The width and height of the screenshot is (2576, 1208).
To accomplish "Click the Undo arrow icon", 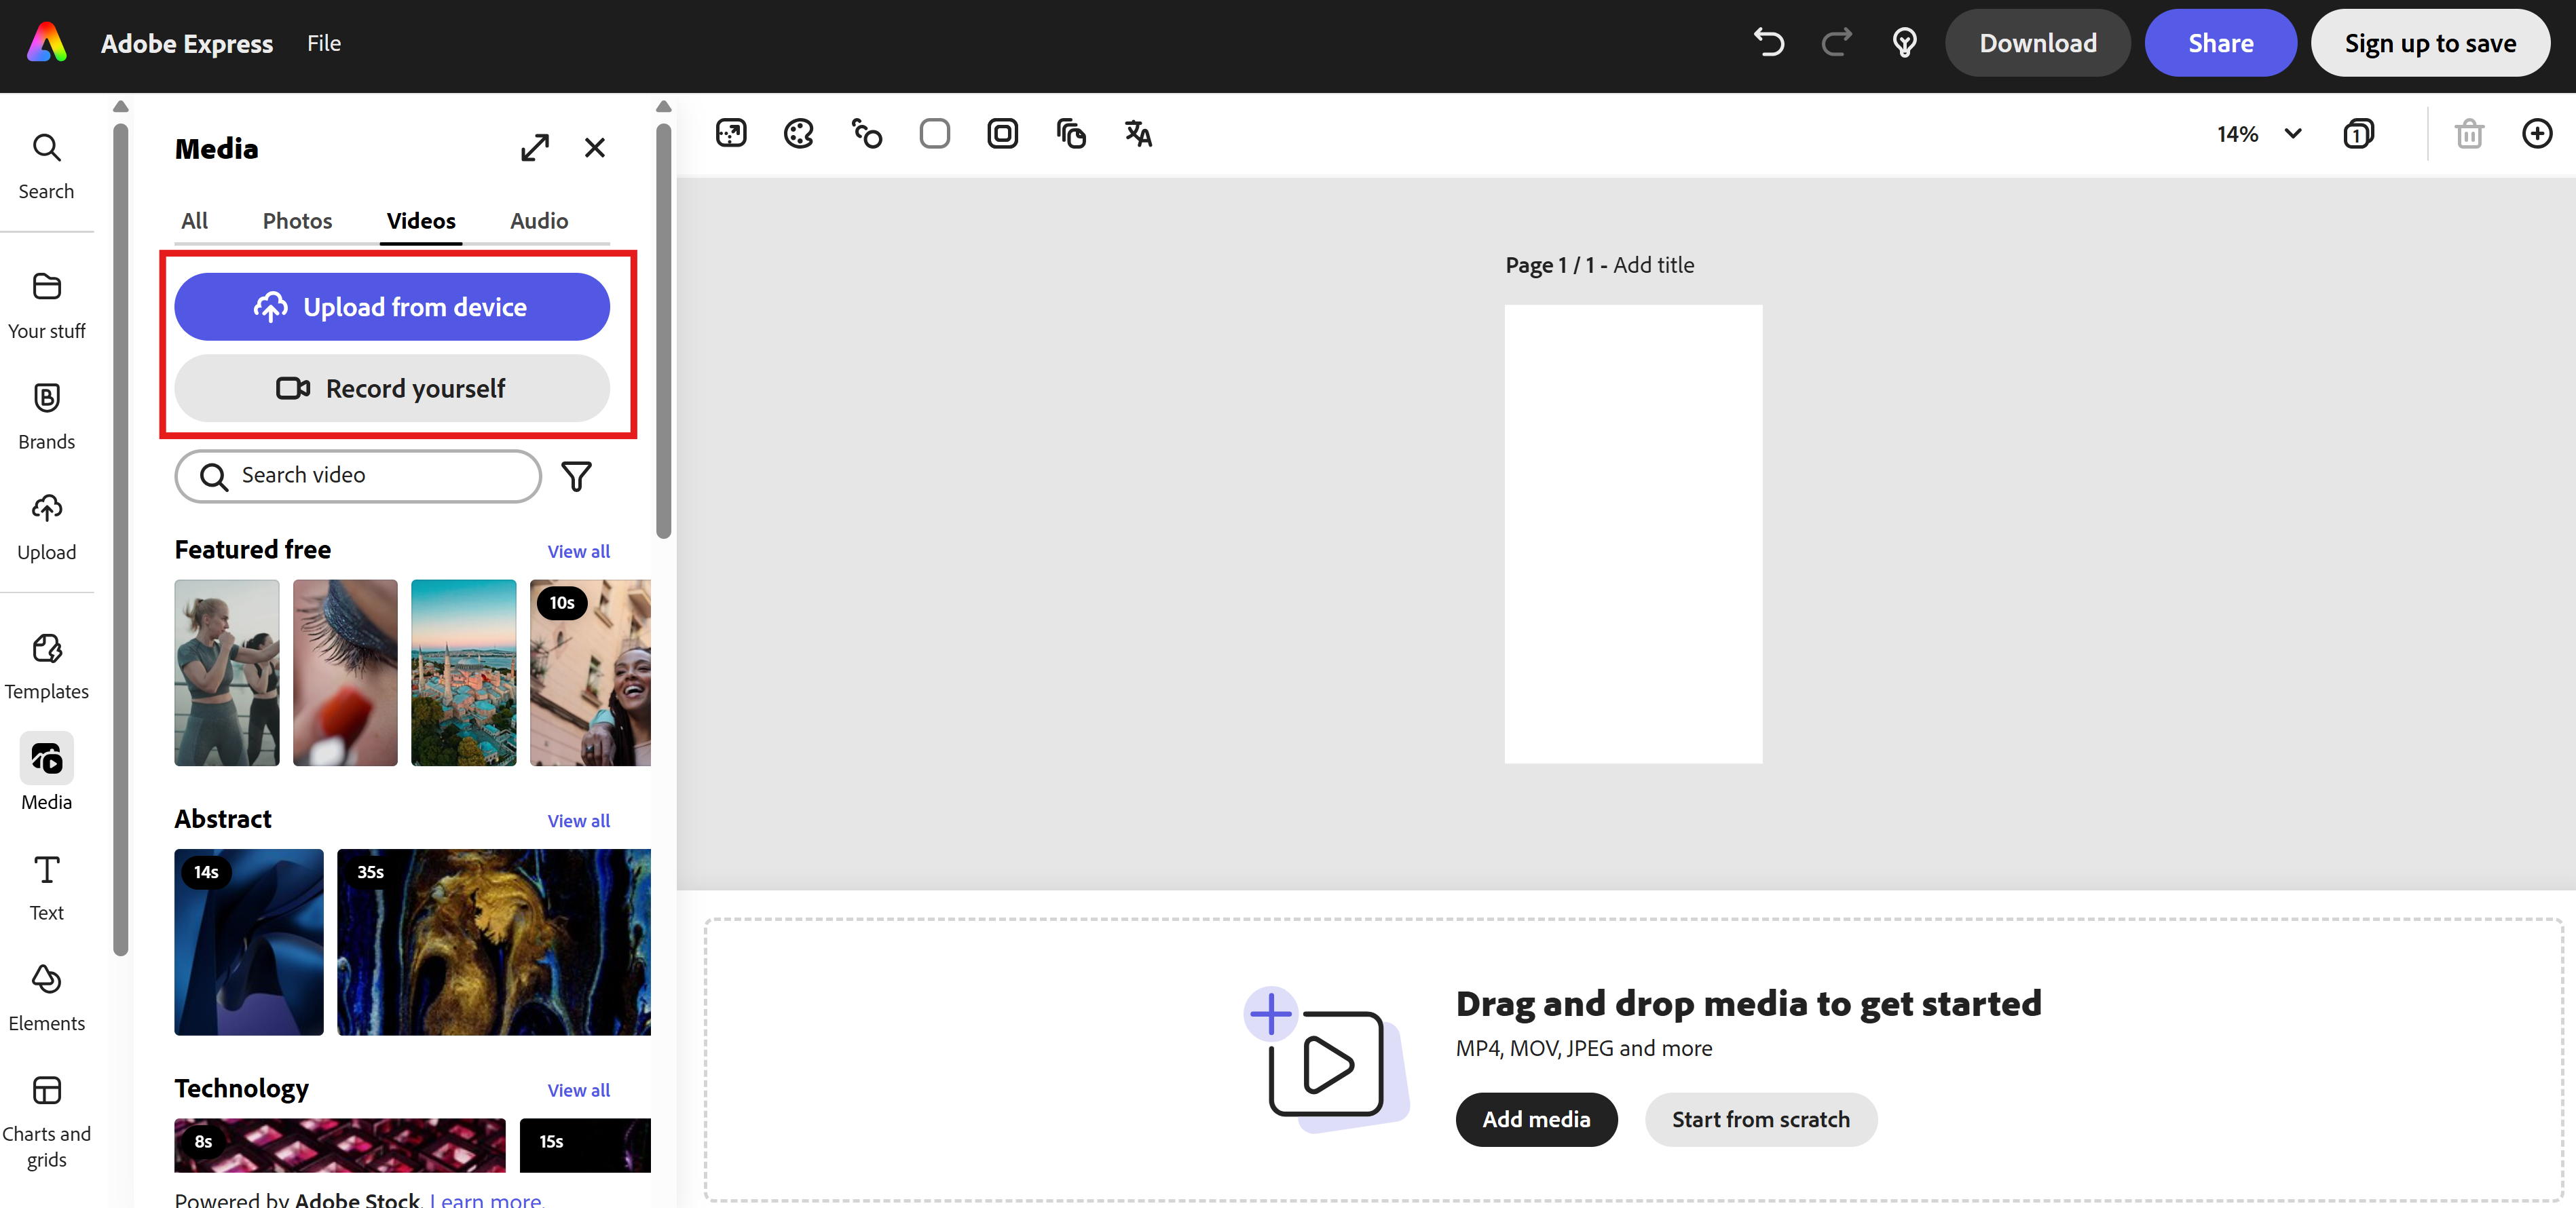I will (x=1768, y=43).
